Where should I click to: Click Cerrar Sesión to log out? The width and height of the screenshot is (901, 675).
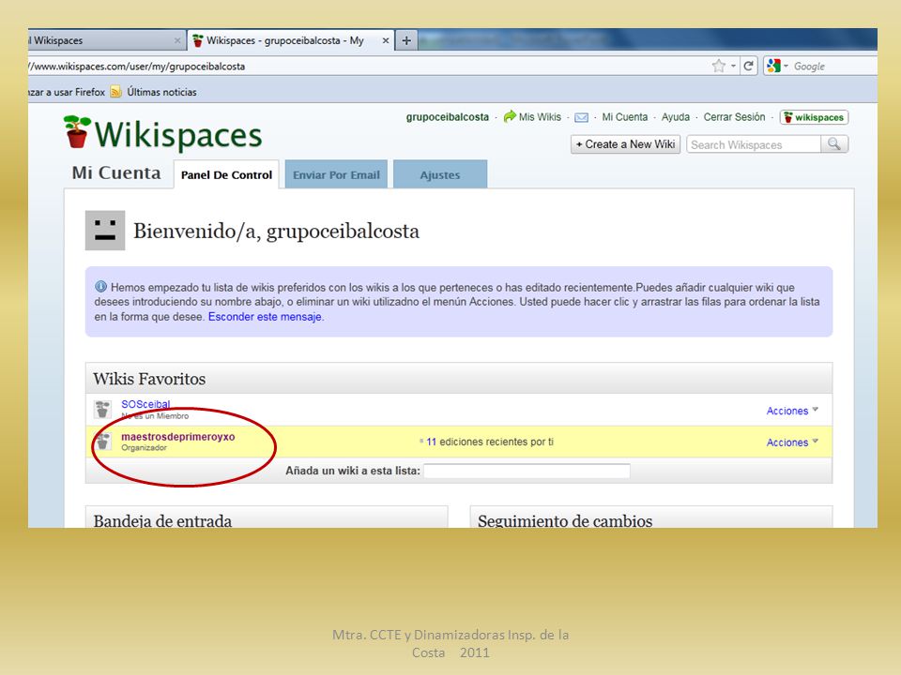click(734, 117)
